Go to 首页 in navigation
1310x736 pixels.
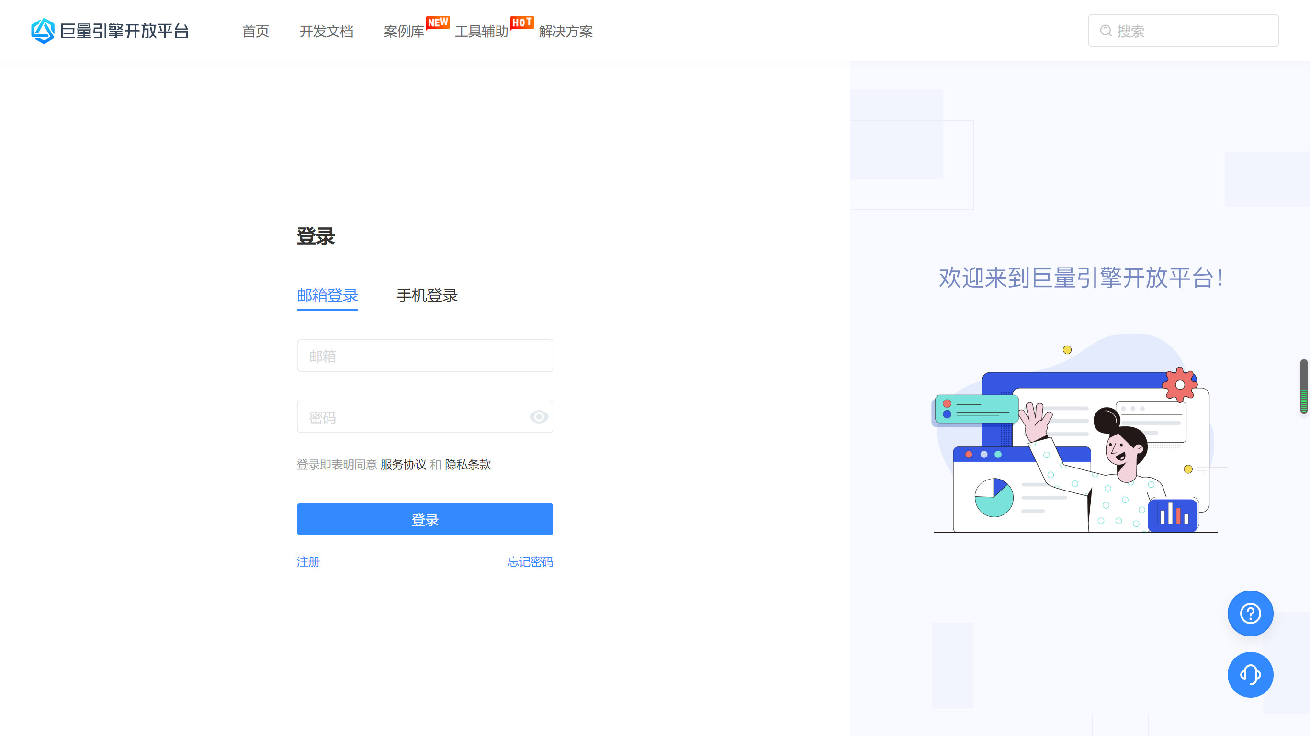pyautogui.click(x=256, y=32)
